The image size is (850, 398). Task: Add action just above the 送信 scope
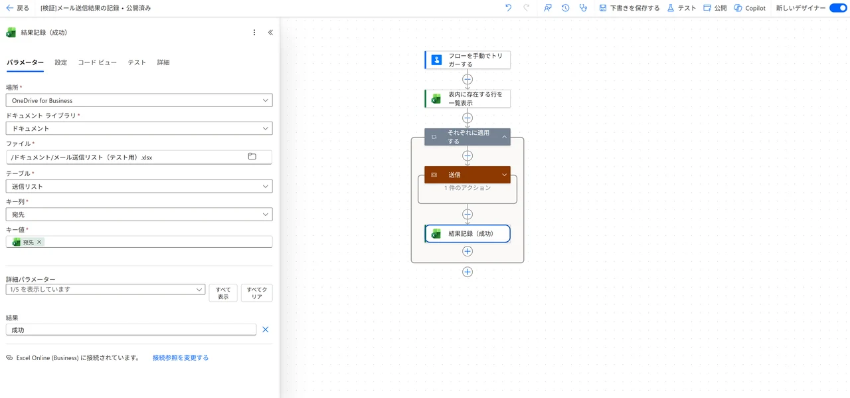click(x=467, y=156)
